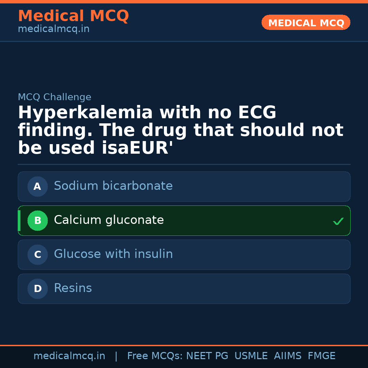Pick the Resins answer text

pyautogui.click(x=73, y=288)
